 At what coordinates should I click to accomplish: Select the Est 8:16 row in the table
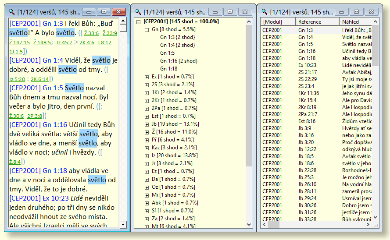coord(307,121)
